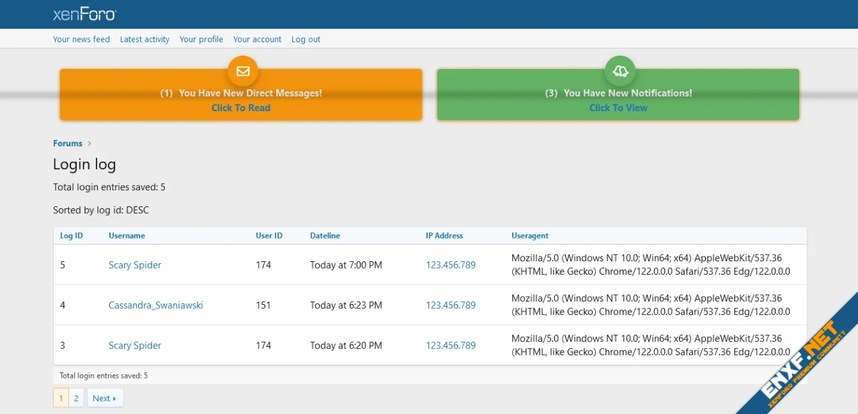Click Next page button

(105, 398)
